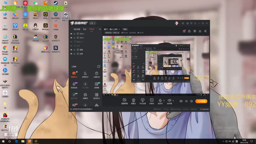
Task: Click the microphone icon in bottom toolbar
Action: (x=160, y=100)
